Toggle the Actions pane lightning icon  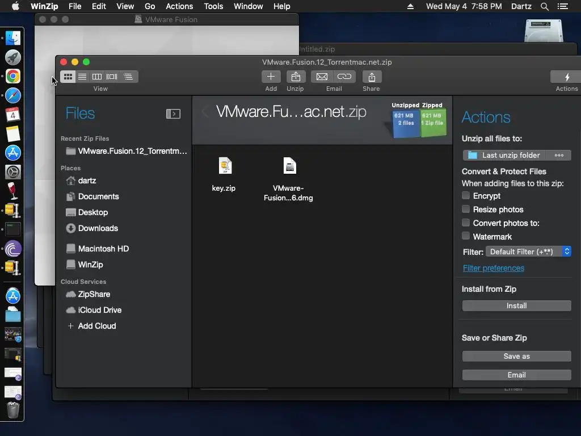[x=567, y=77]
